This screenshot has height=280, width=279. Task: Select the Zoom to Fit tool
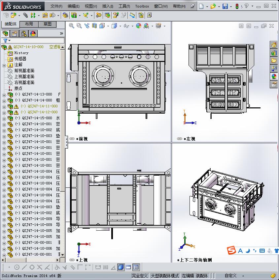click(71, 26)
